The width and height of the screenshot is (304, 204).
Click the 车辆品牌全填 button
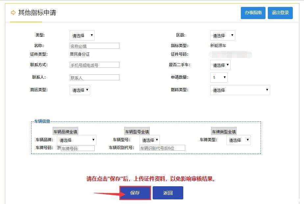65,132
